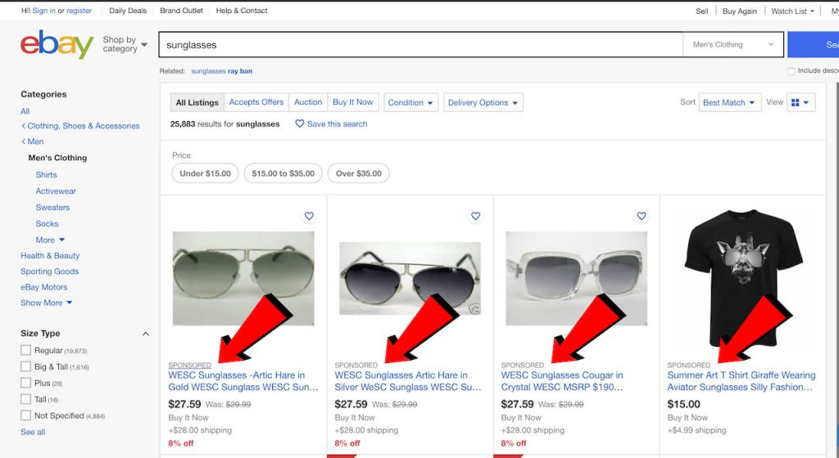Open Delivery Options dropdown
This screenshot has width=839, height=458.
pyautogui.click(x=483, y=102)
